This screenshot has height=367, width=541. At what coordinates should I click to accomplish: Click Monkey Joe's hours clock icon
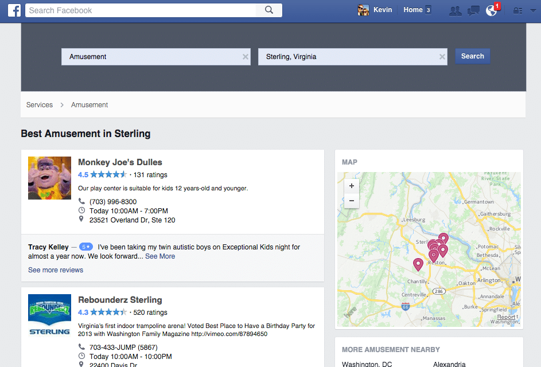click(x=81, y=210)
